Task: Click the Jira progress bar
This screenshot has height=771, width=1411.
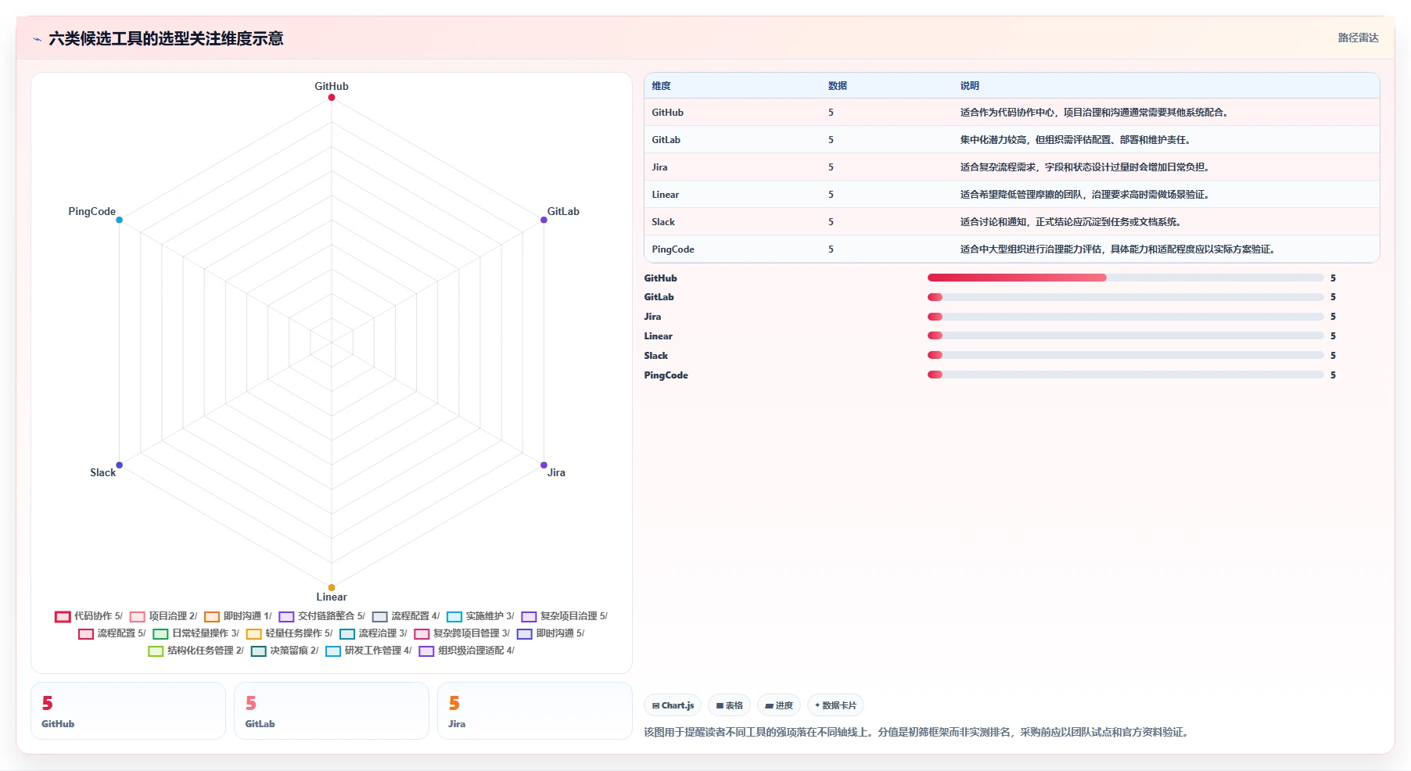Action: 1126,317
